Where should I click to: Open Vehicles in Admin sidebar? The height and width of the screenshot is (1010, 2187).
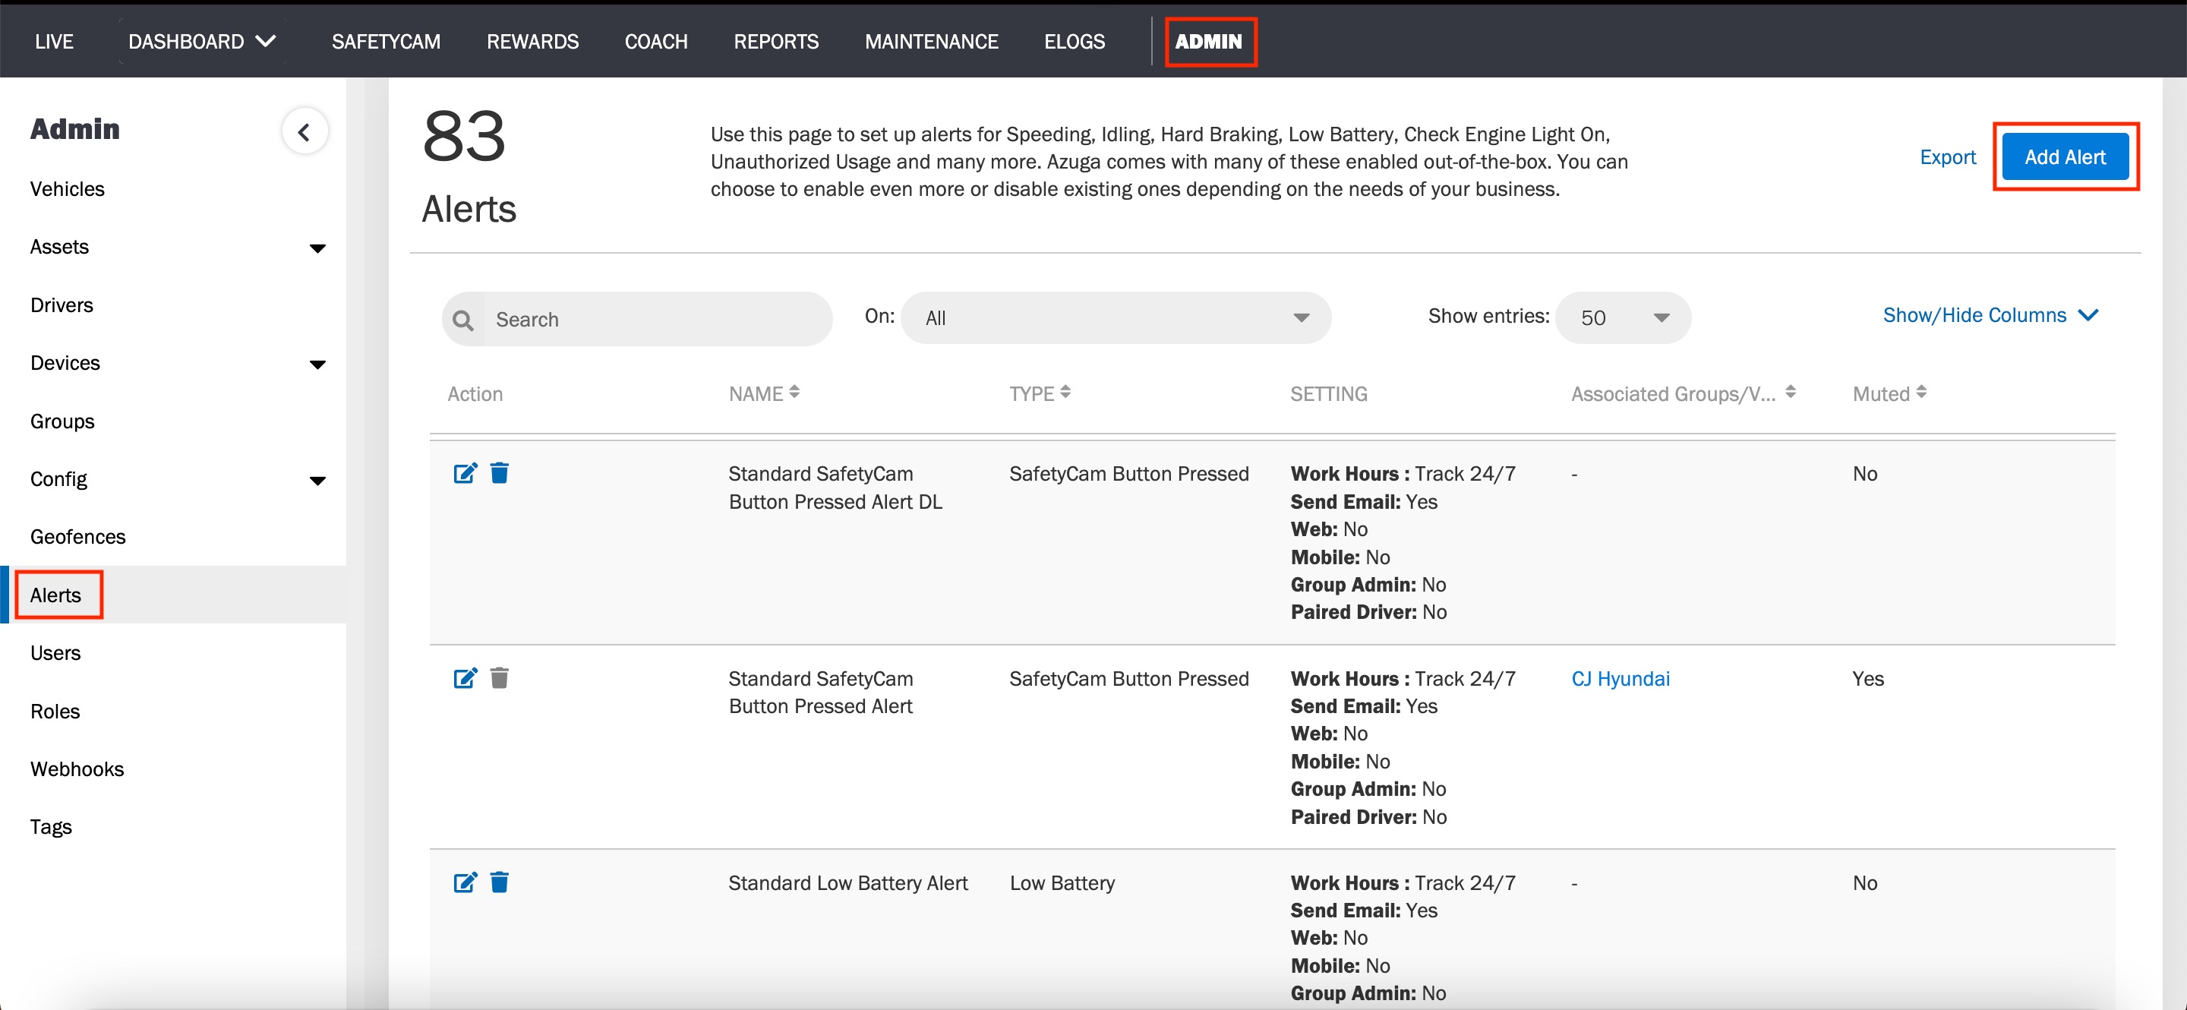coord(67,189)
